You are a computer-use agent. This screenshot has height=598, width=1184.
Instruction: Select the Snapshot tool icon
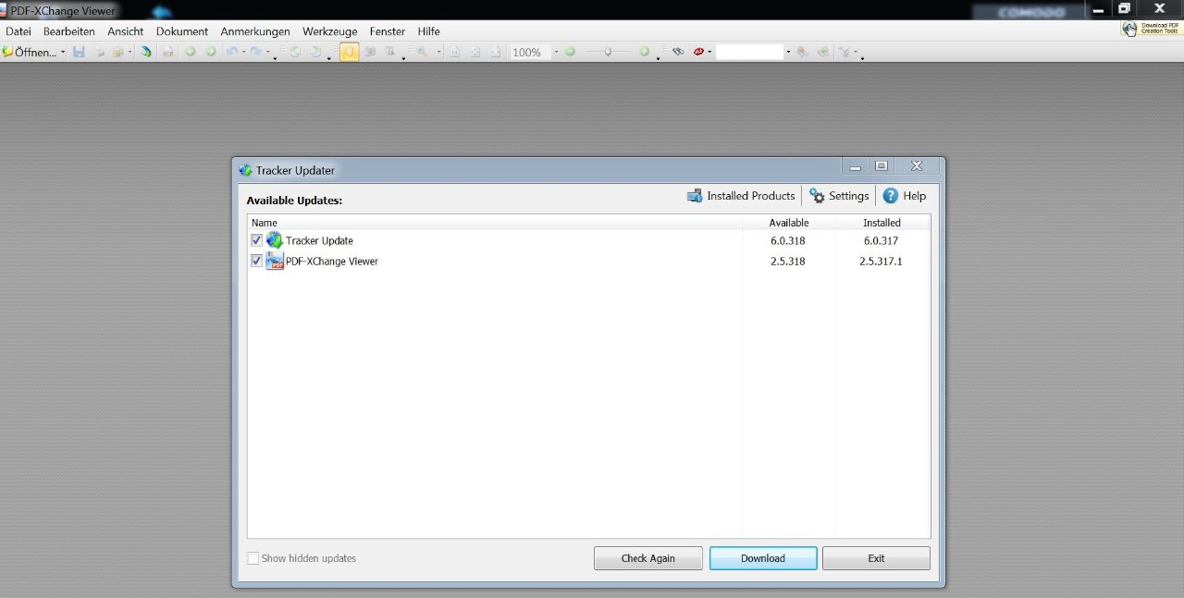(x=370, y=52)
